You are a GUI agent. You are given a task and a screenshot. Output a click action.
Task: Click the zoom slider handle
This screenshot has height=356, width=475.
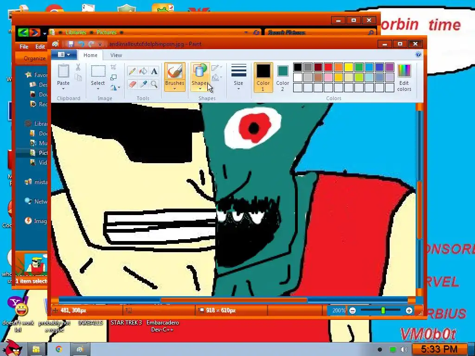[x=383, y=311]
